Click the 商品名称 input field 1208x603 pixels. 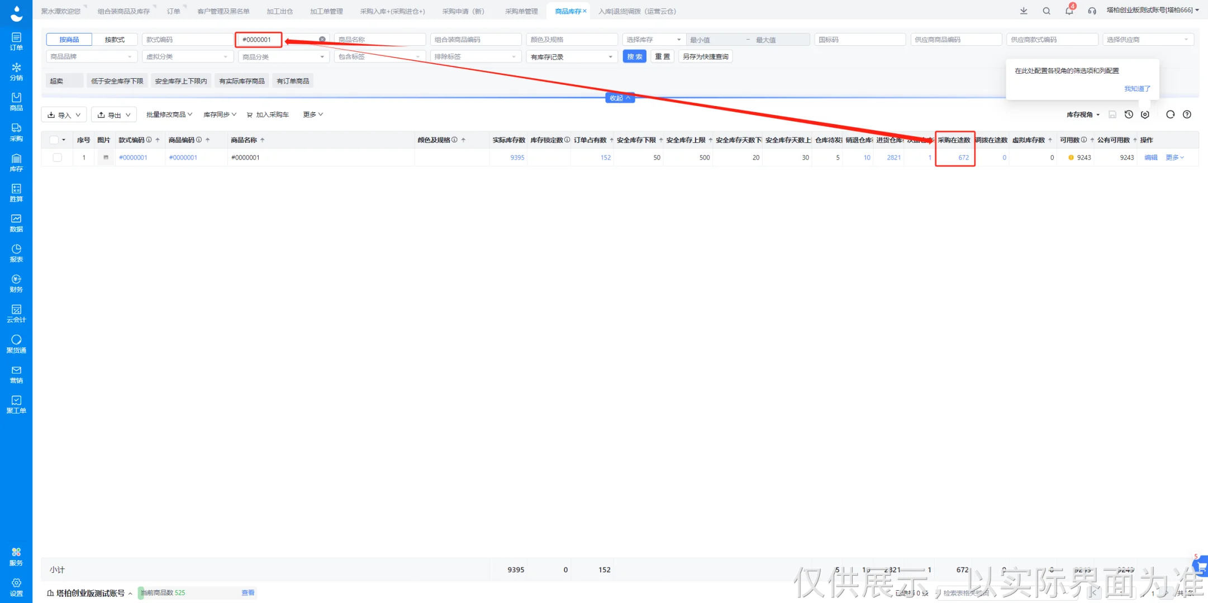tap(380, 40)
